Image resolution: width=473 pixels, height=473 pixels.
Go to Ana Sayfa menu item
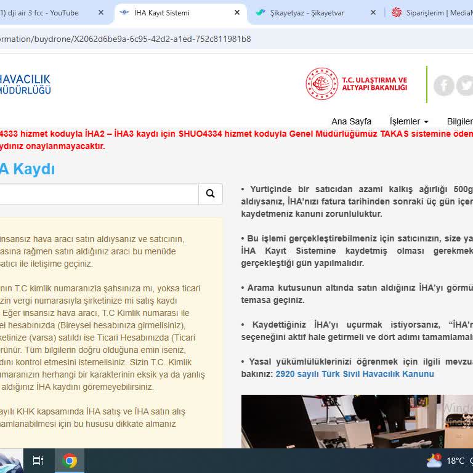(351, 121)
